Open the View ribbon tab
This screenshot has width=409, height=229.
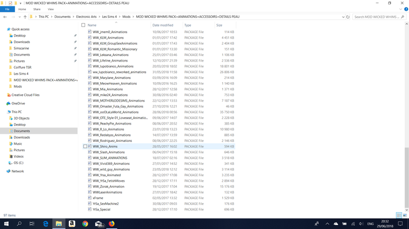pos(51,9)
